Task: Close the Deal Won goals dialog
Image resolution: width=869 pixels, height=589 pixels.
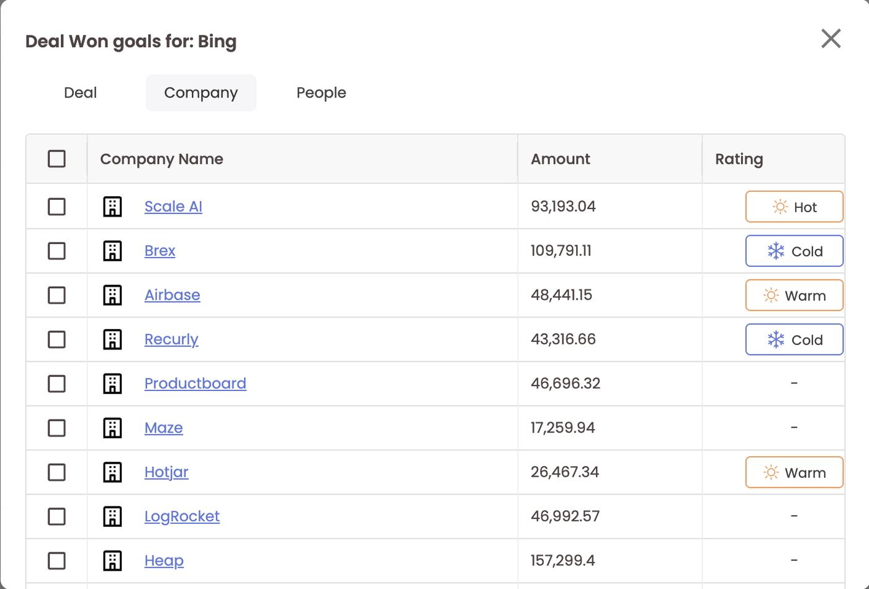Action: point(831,38)
